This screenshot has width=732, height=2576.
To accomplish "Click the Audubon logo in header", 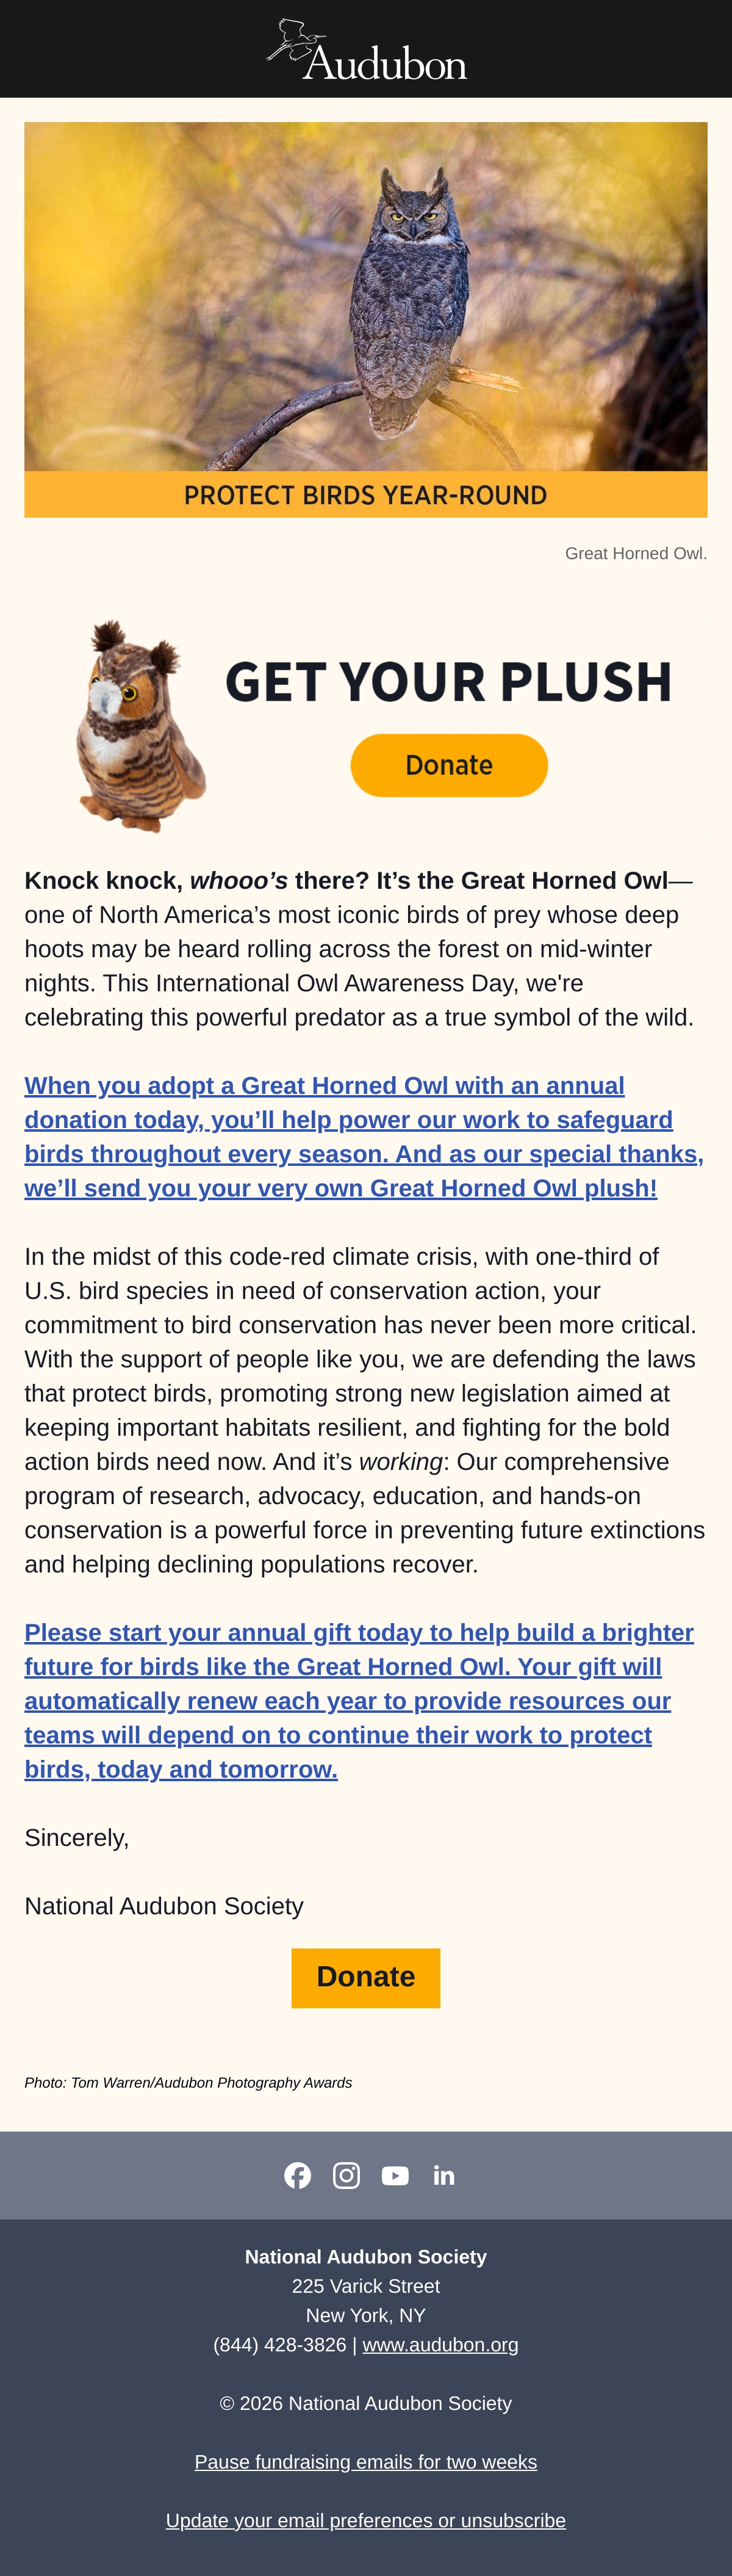I will (x=367, y=50).
